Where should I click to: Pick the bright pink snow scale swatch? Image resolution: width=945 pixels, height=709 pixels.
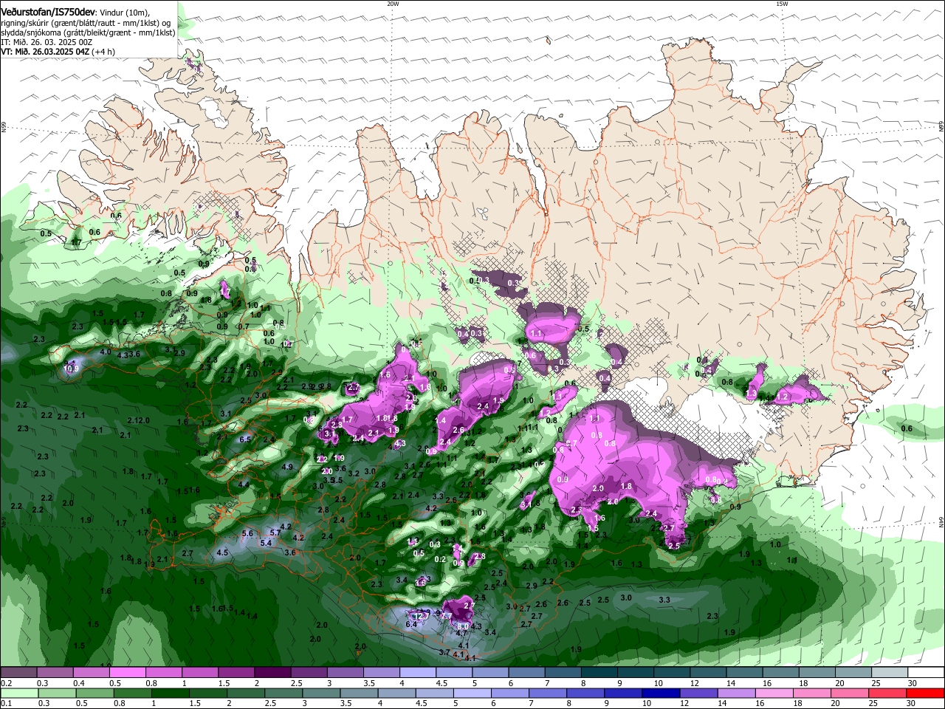pos(127,673)
